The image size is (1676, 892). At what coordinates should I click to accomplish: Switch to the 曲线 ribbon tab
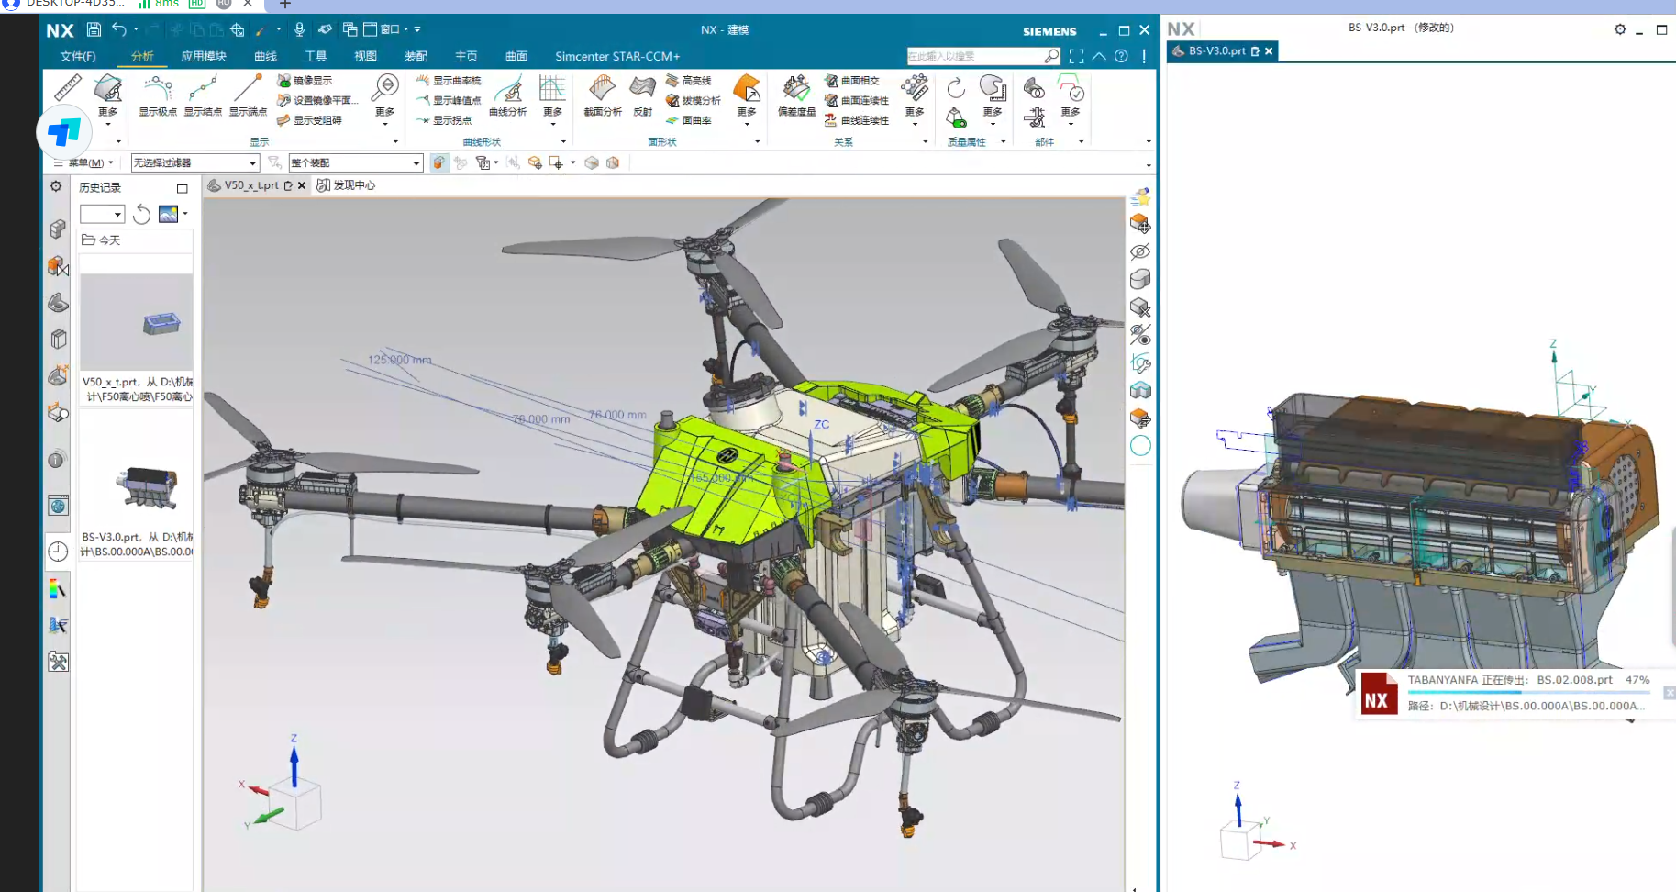[265, 56]
